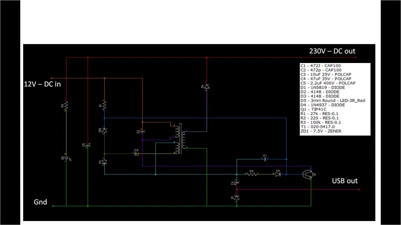The height and width of the screenshot is (225, 401).
Task: Select the 'T1 - 020-5417.0' line
Action: [318, 127]
